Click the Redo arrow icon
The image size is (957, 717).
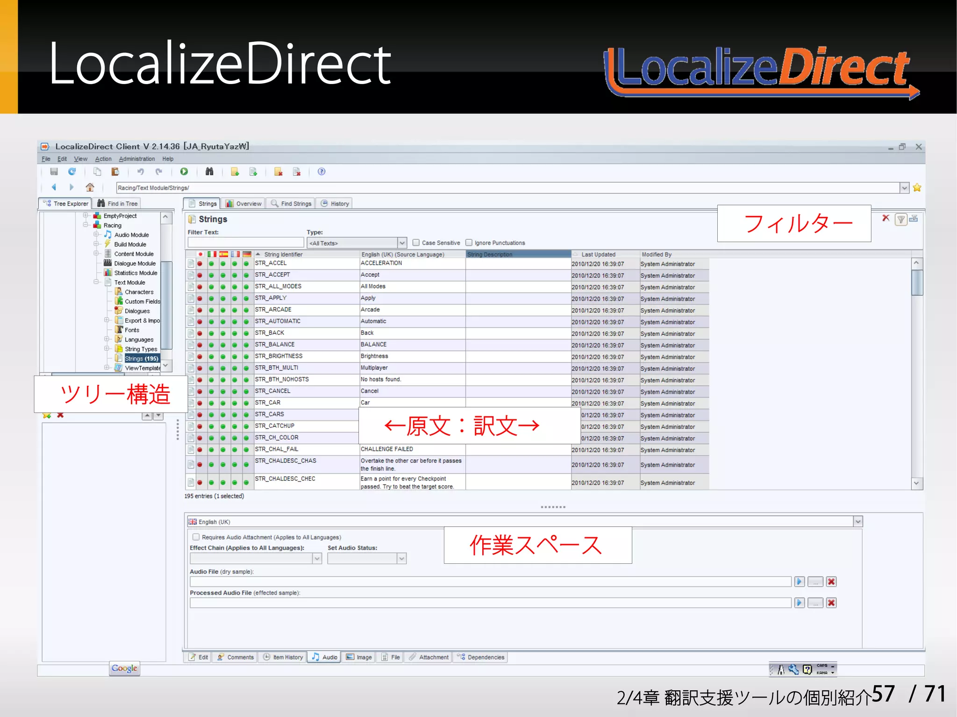[158, 171]
